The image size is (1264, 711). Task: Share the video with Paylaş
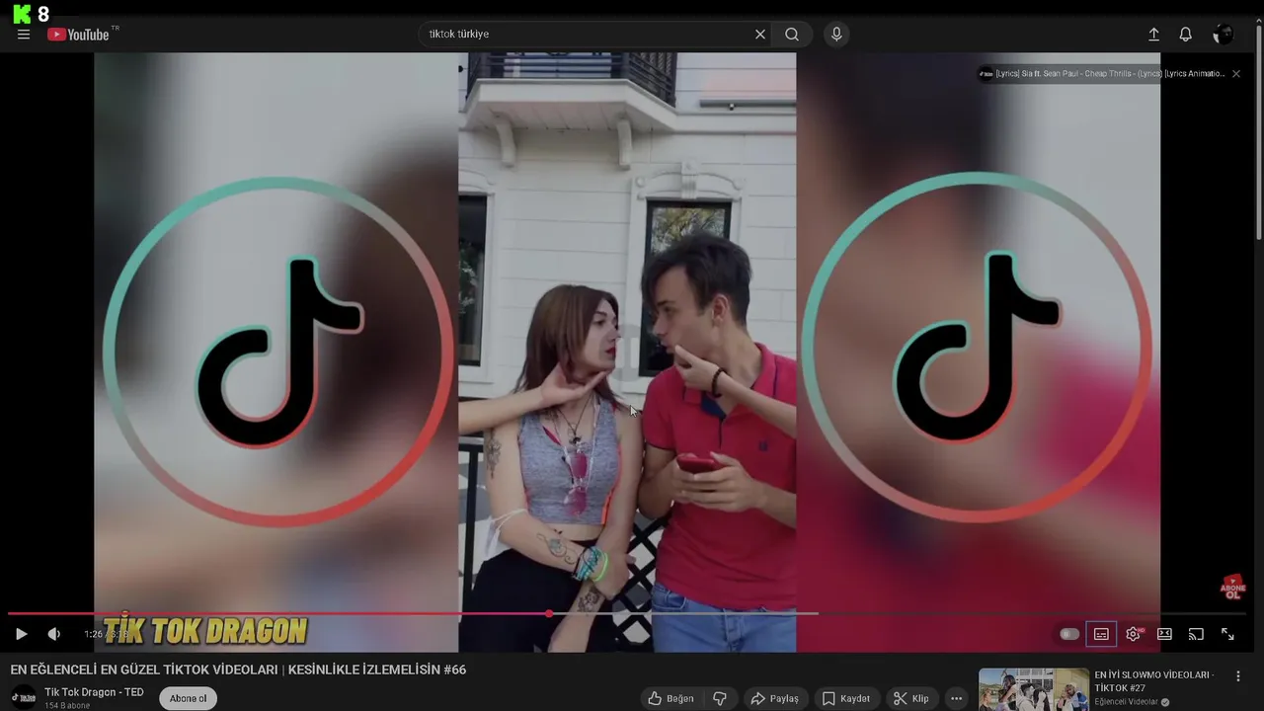[x=774, y=698]
